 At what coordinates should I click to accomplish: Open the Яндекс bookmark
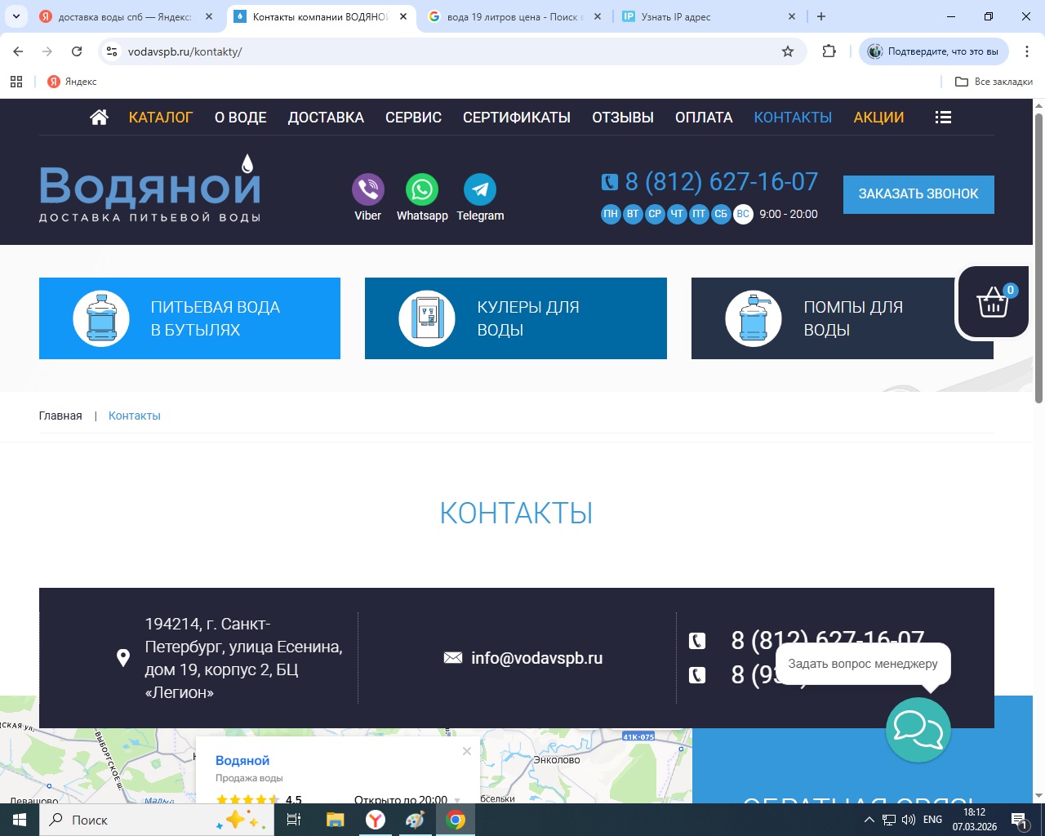pyautogui.click(x=72, y=82)
